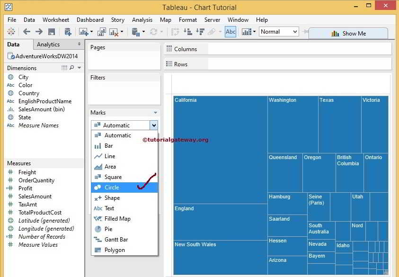
Task: Choose Shape mark type
Action: (x=124, y=198)
